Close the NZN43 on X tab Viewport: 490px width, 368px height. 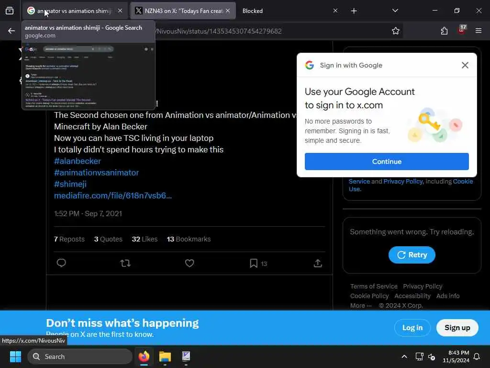point(228,11)
